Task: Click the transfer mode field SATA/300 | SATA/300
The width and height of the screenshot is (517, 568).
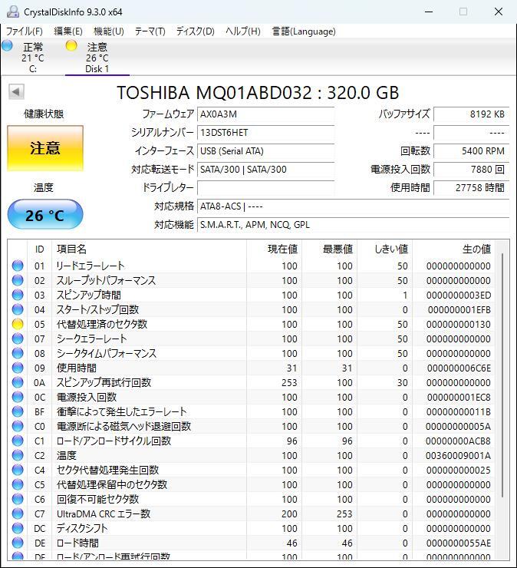Action: click(x=265, y=169)
